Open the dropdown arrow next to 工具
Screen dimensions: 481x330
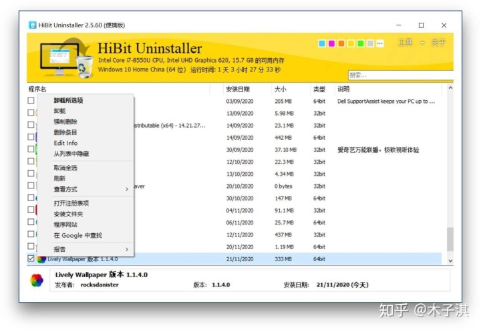click(422, 43)
